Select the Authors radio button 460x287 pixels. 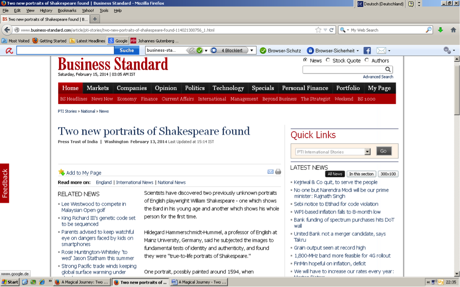coord(367,60)
